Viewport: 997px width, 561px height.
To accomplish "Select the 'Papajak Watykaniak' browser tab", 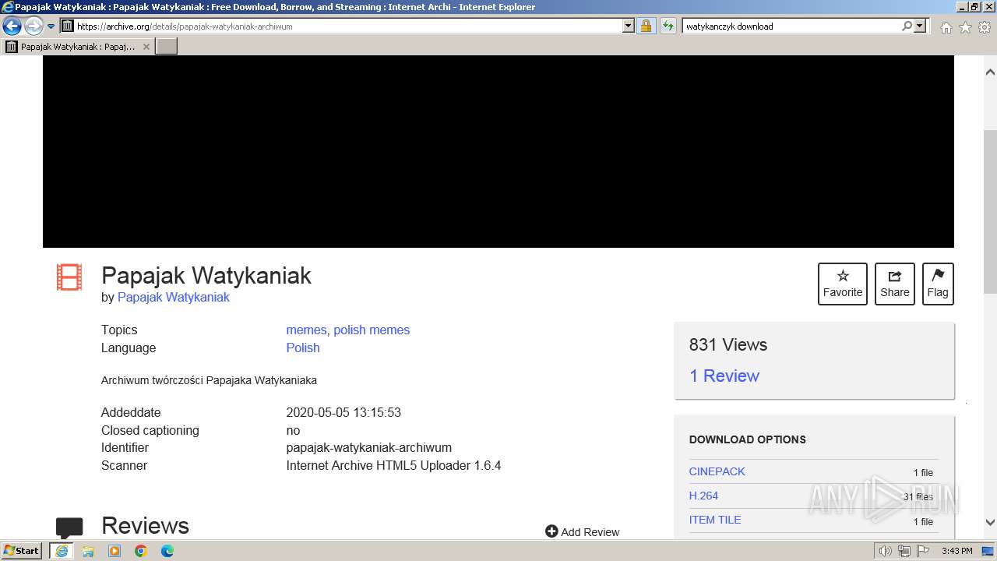I will 78,47.
